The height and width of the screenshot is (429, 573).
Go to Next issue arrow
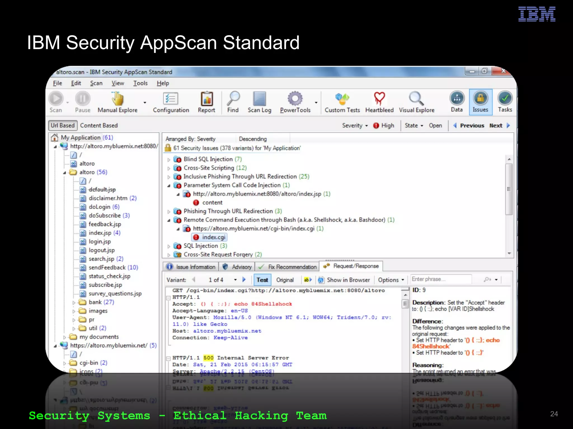[508, 125]
